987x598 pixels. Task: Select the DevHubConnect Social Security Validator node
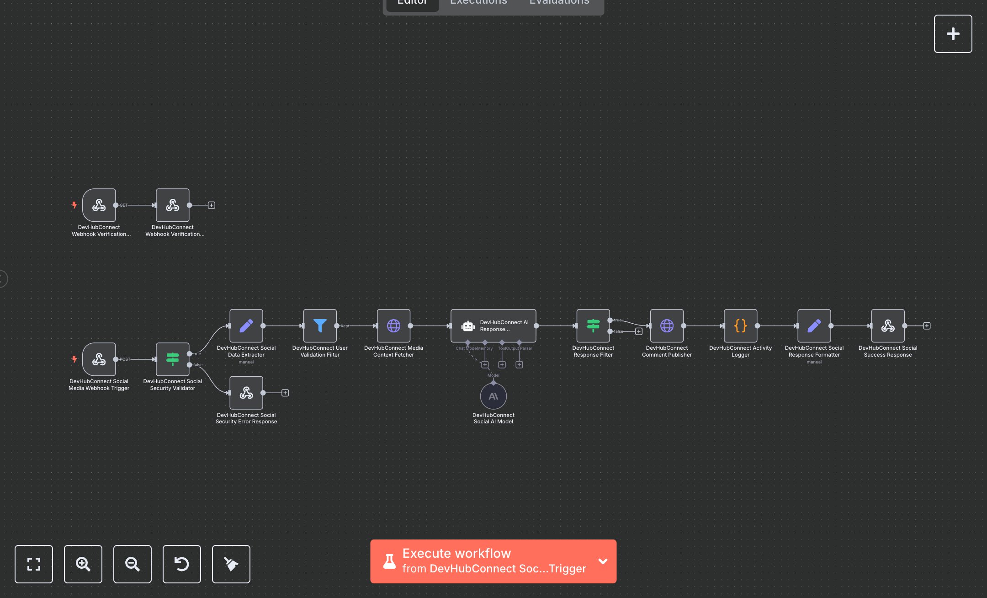(172, 359)
